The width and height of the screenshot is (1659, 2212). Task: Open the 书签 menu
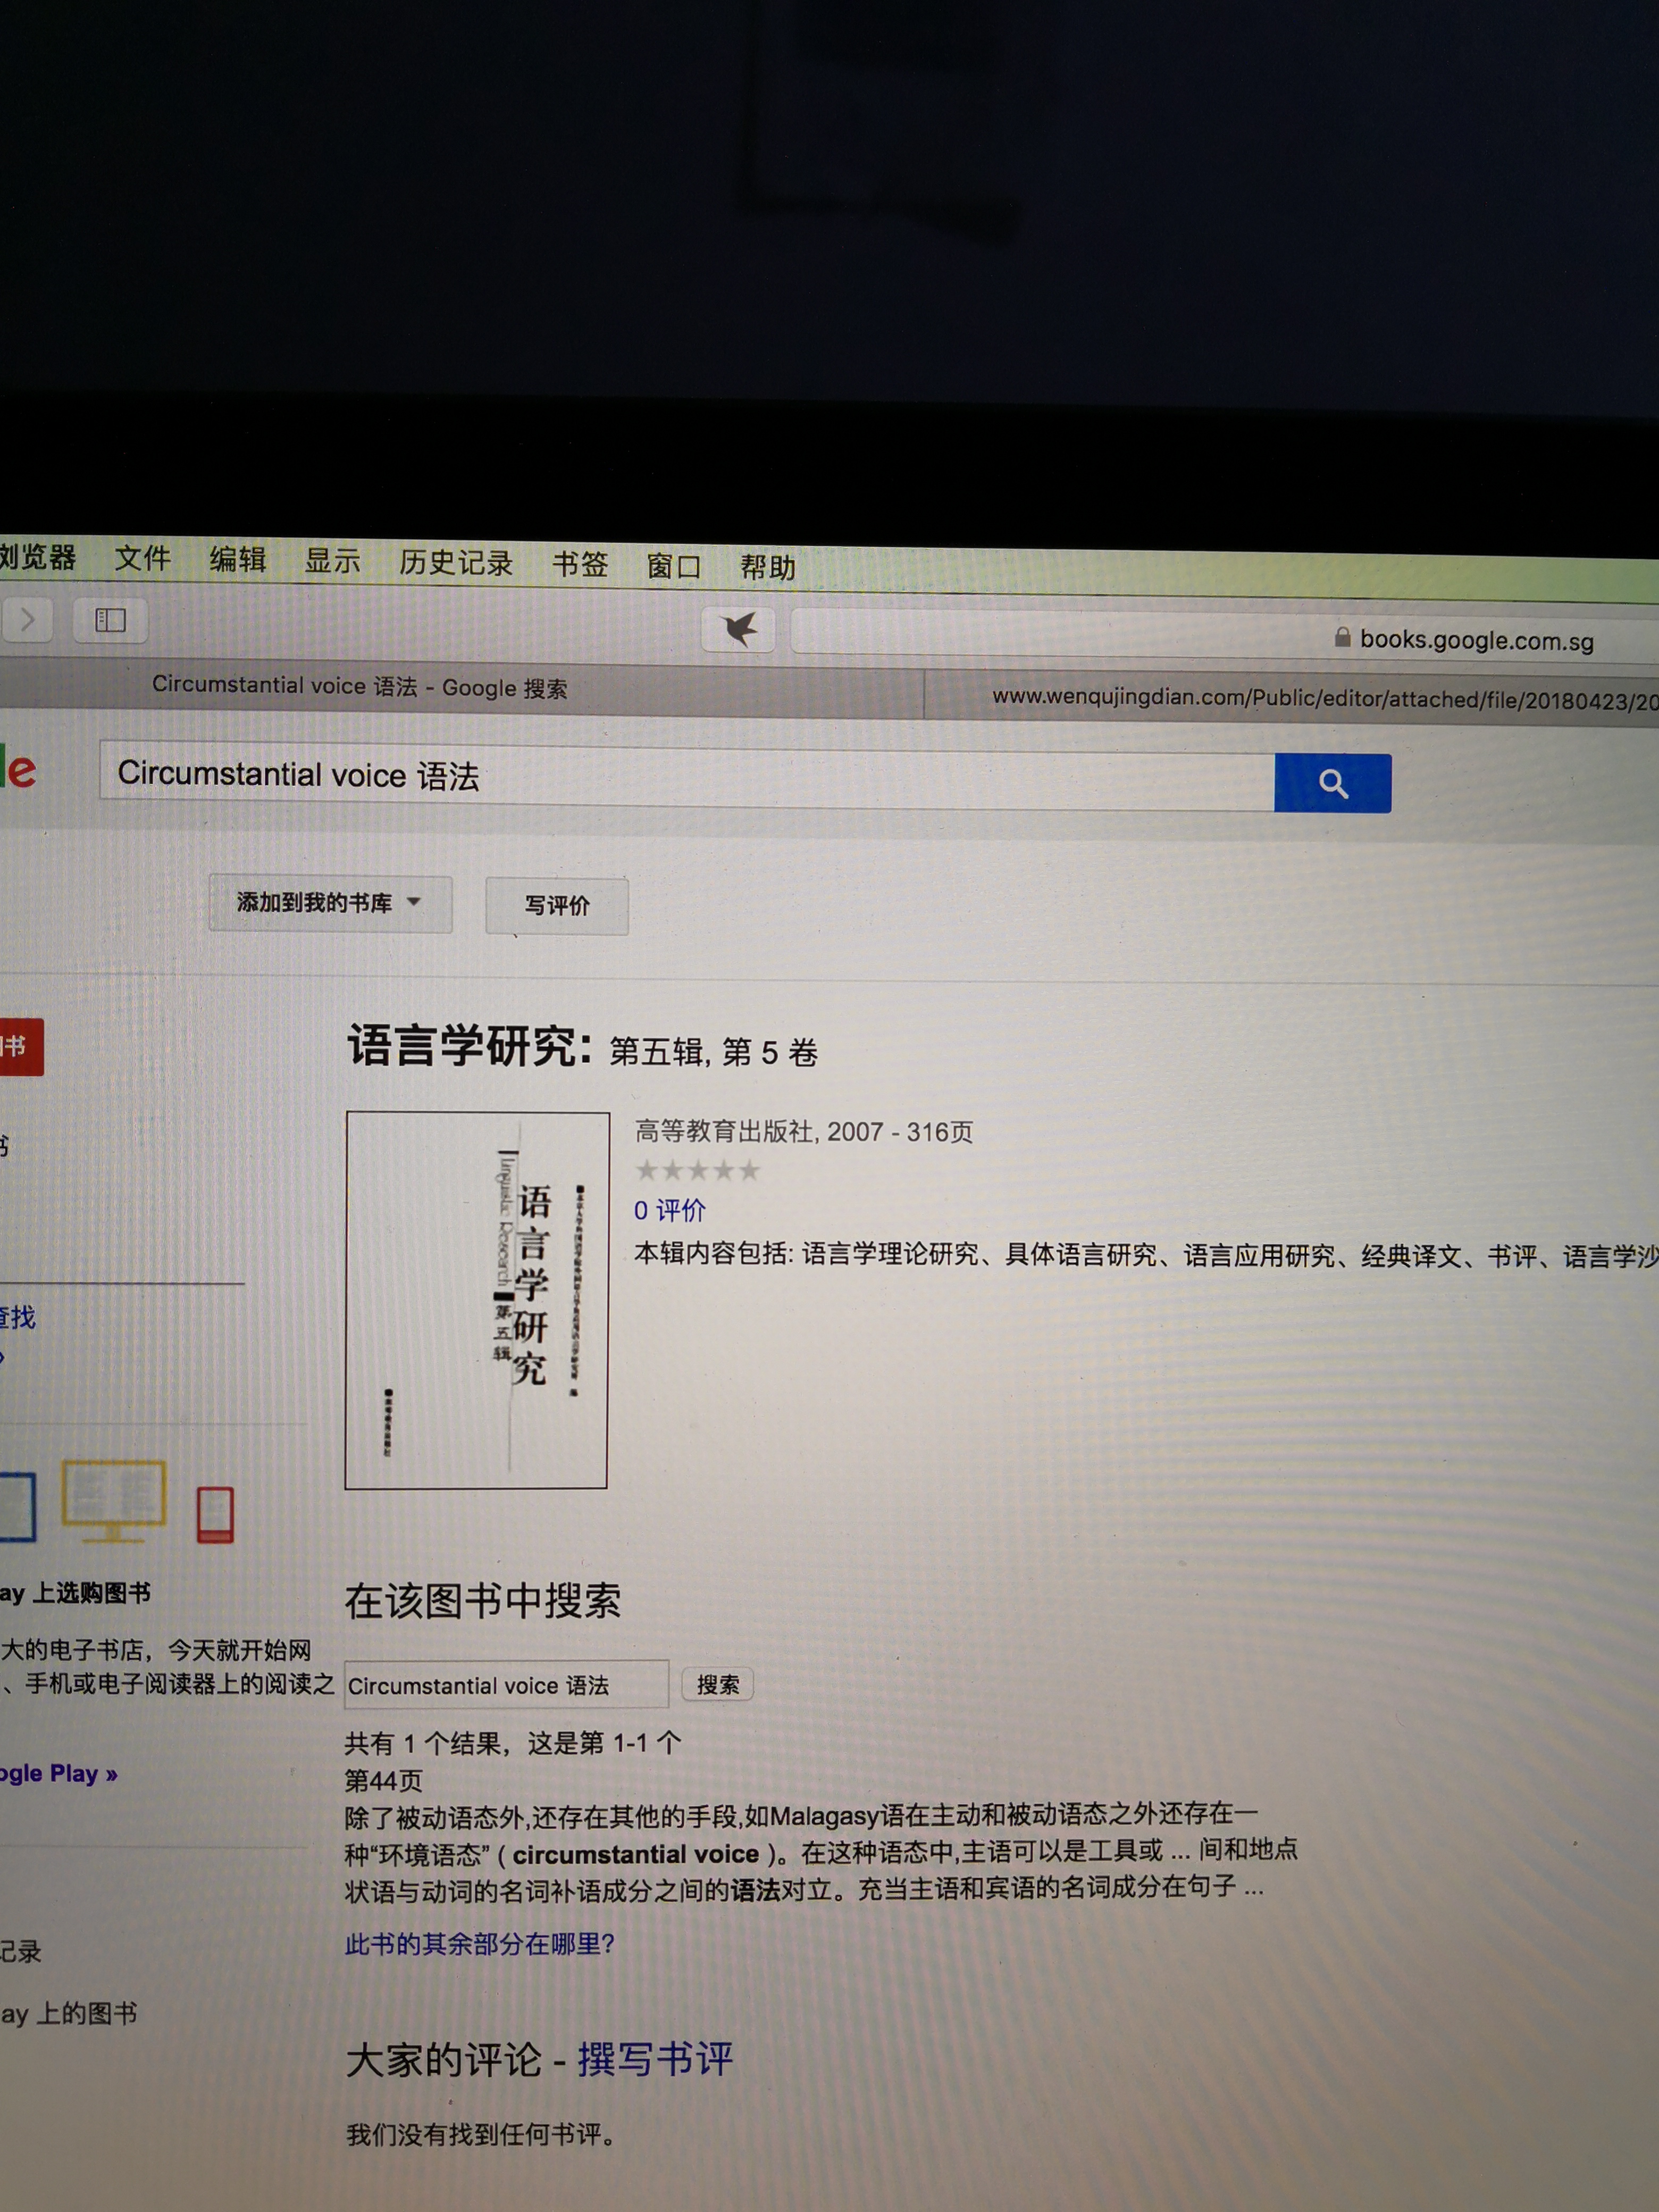point(580,565)
